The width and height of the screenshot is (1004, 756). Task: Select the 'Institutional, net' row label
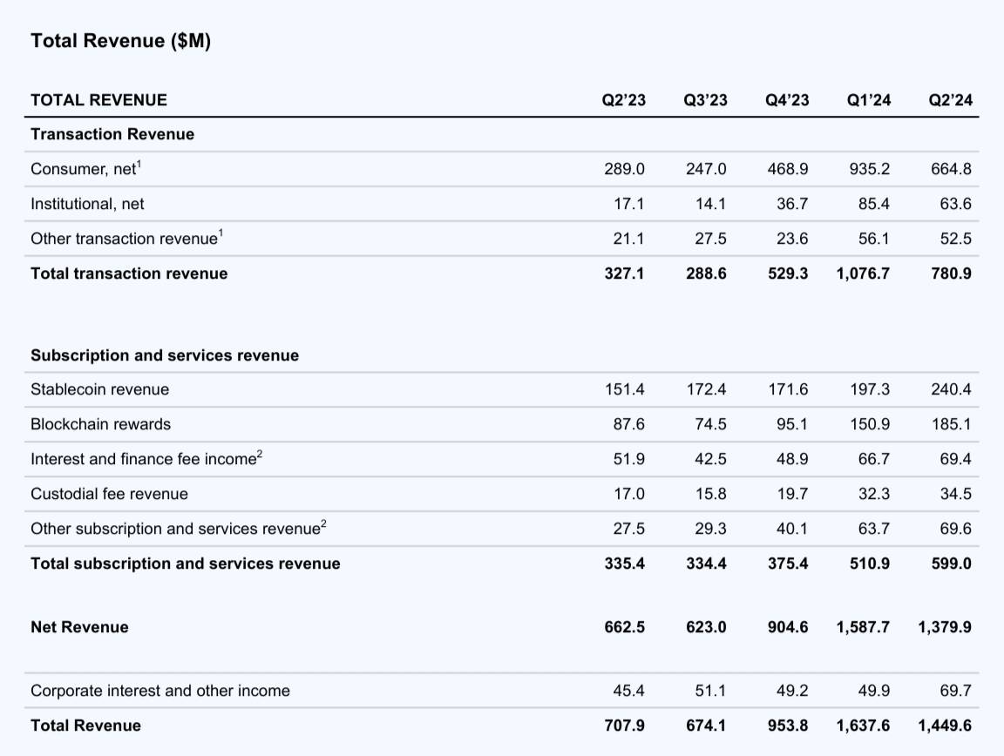87,204
